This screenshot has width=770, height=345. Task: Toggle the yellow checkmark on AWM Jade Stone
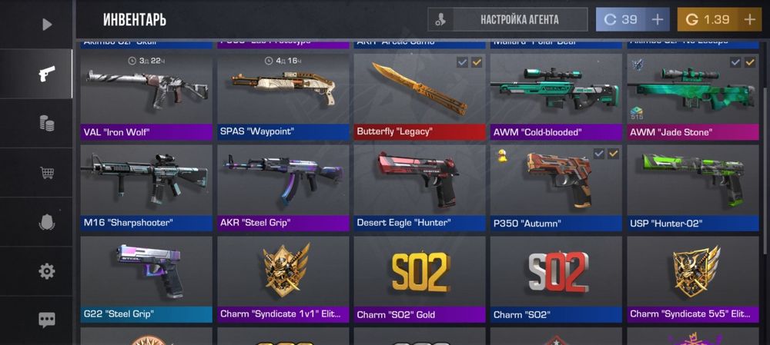point(750,62)
